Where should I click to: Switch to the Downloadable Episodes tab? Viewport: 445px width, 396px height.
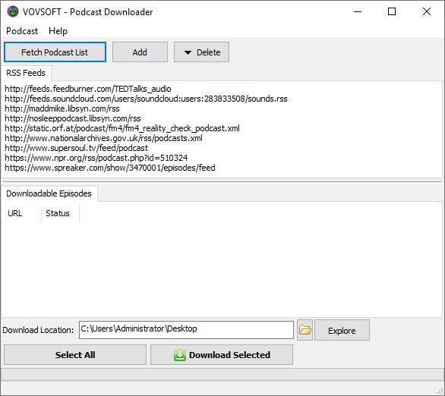(x=49, y=193)
